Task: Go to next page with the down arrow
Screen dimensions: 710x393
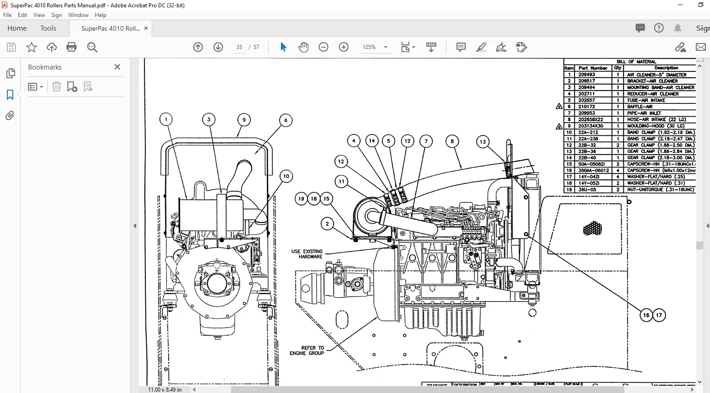Action: (x=218, y=47)
